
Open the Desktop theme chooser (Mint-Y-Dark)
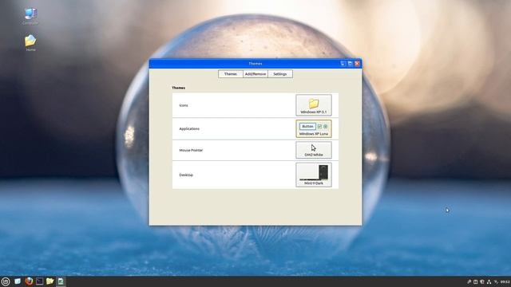point(314,175)
